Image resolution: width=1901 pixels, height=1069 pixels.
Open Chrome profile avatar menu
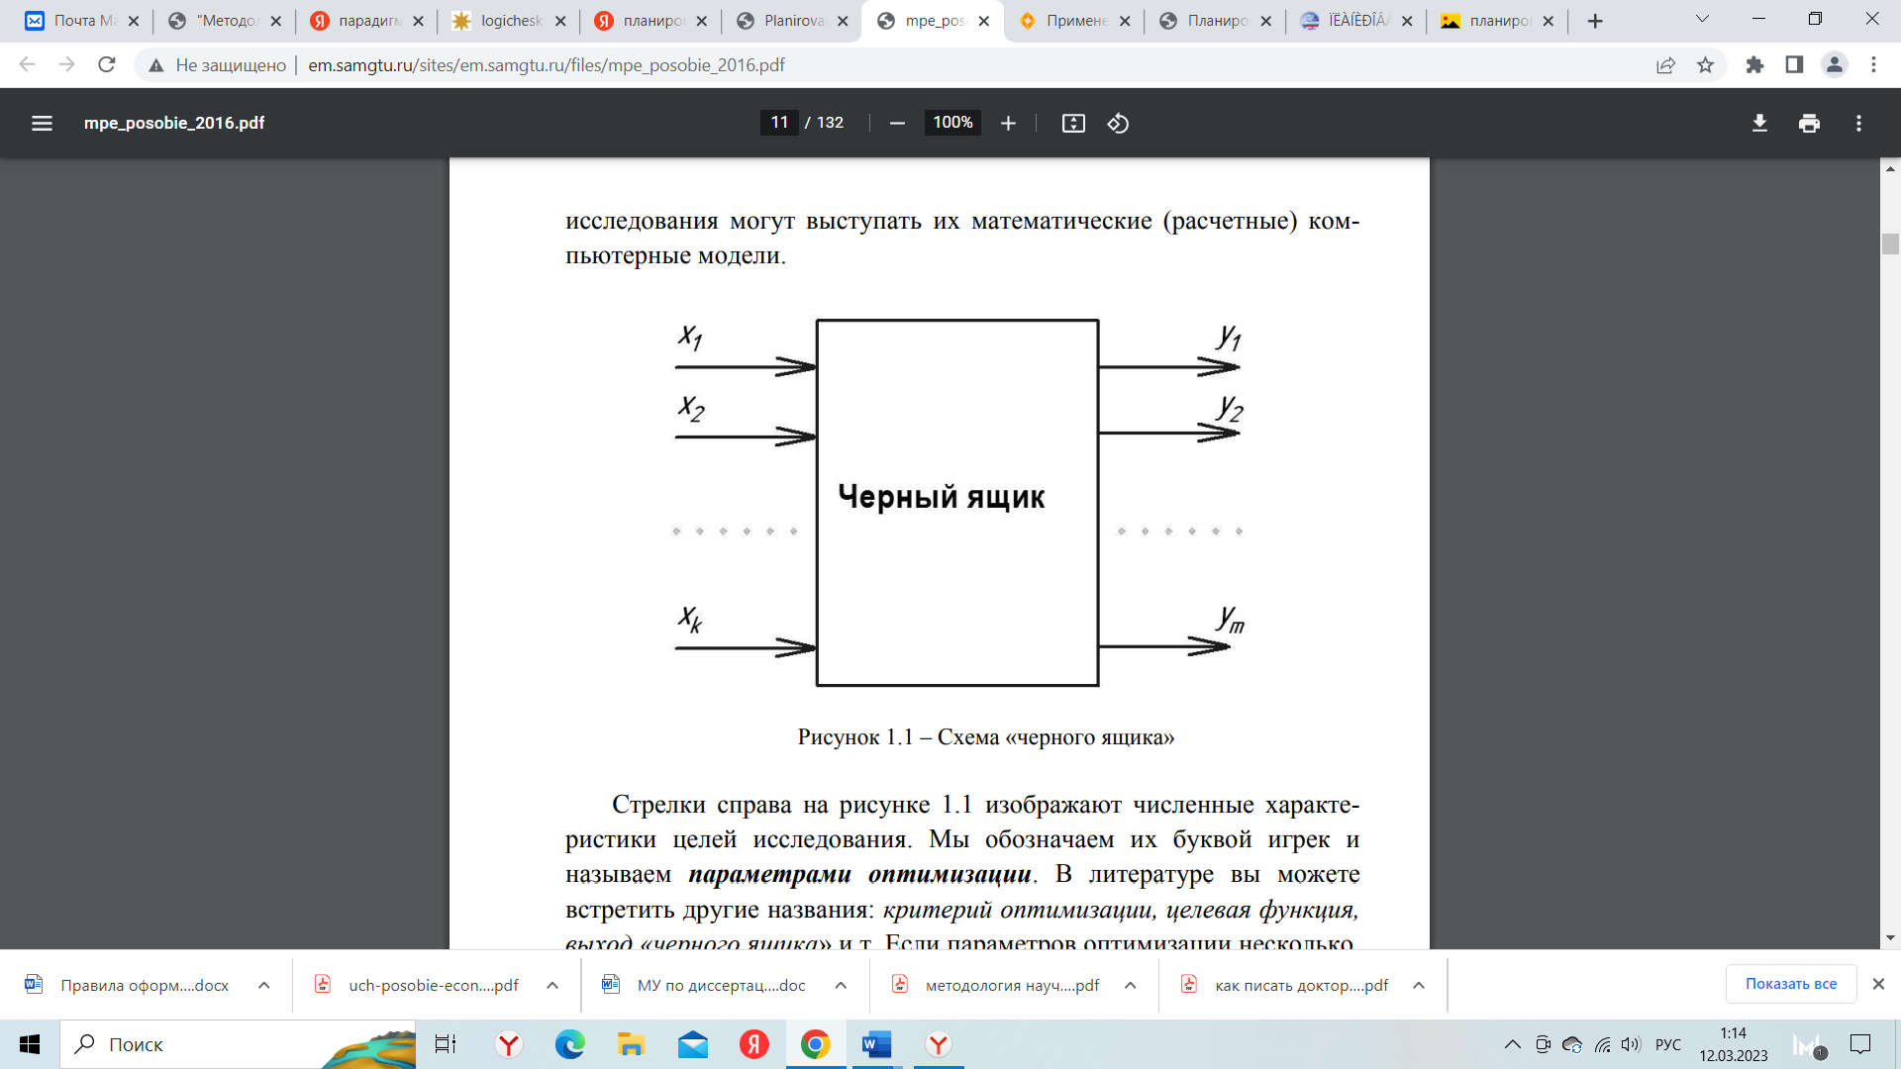point(1834,64)
